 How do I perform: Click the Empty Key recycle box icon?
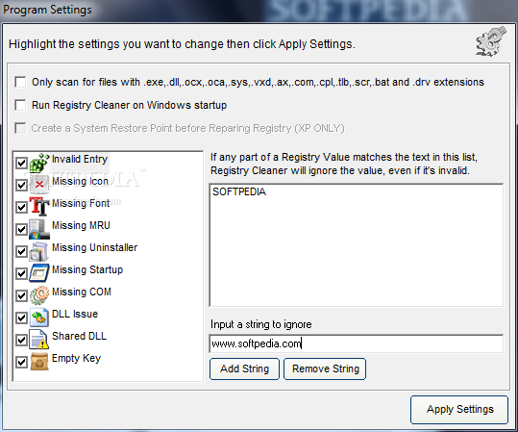pos(39,362)
